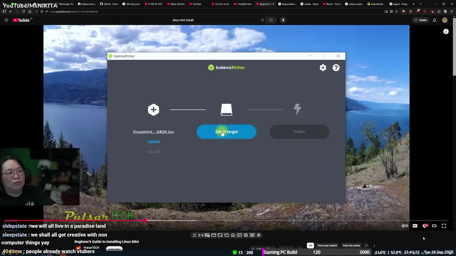Open balenaEtcher settings gear
The width and height of the screenshot is (456, 256).
323,68
